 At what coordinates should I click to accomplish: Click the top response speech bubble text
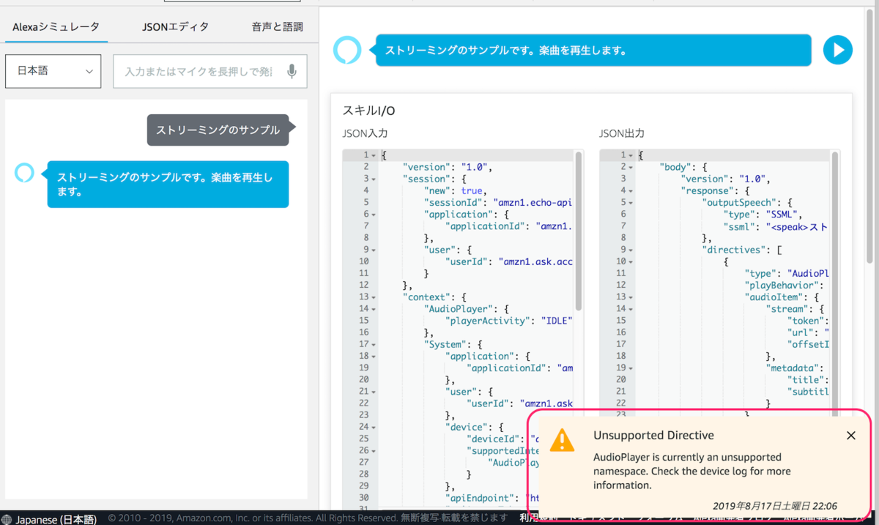[x=506, y=51]
